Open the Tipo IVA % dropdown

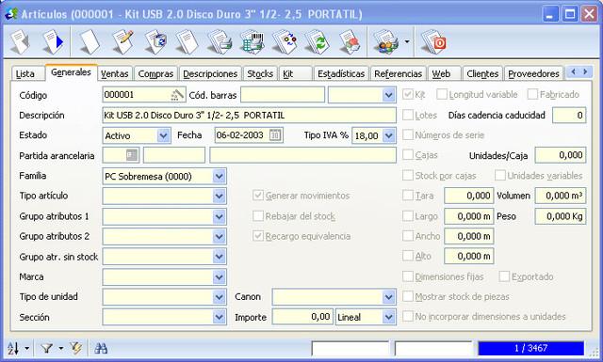tap(389, 135)
